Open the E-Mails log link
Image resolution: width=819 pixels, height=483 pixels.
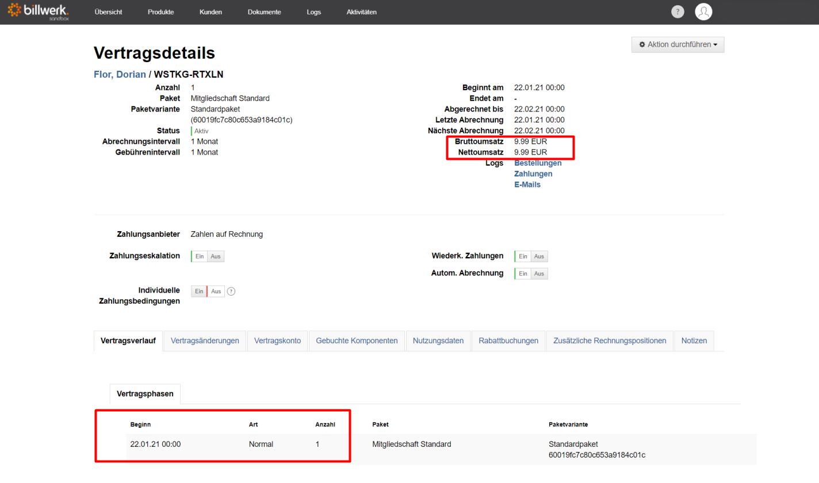point(527,185)
